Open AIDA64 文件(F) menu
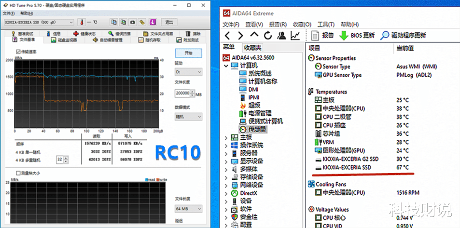Screen dimensions: 460x228 231,25
